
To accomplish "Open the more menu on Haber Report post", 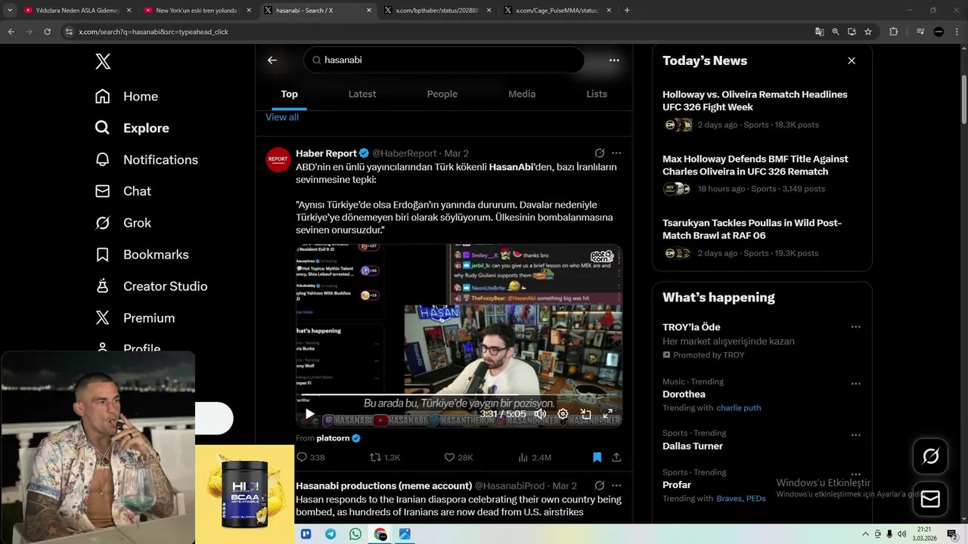I will 616,153.
